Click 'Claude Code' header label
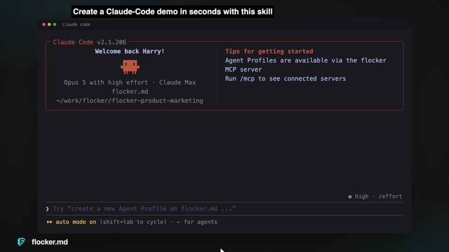The height and width of the screenshot is (252, 449). [x=73, y=42]
